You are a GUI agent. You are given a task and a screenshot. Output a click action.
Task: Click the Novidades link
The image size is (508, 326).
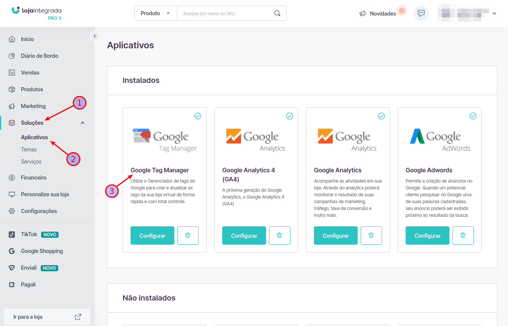pyautogui.click(x=383, y=14)
